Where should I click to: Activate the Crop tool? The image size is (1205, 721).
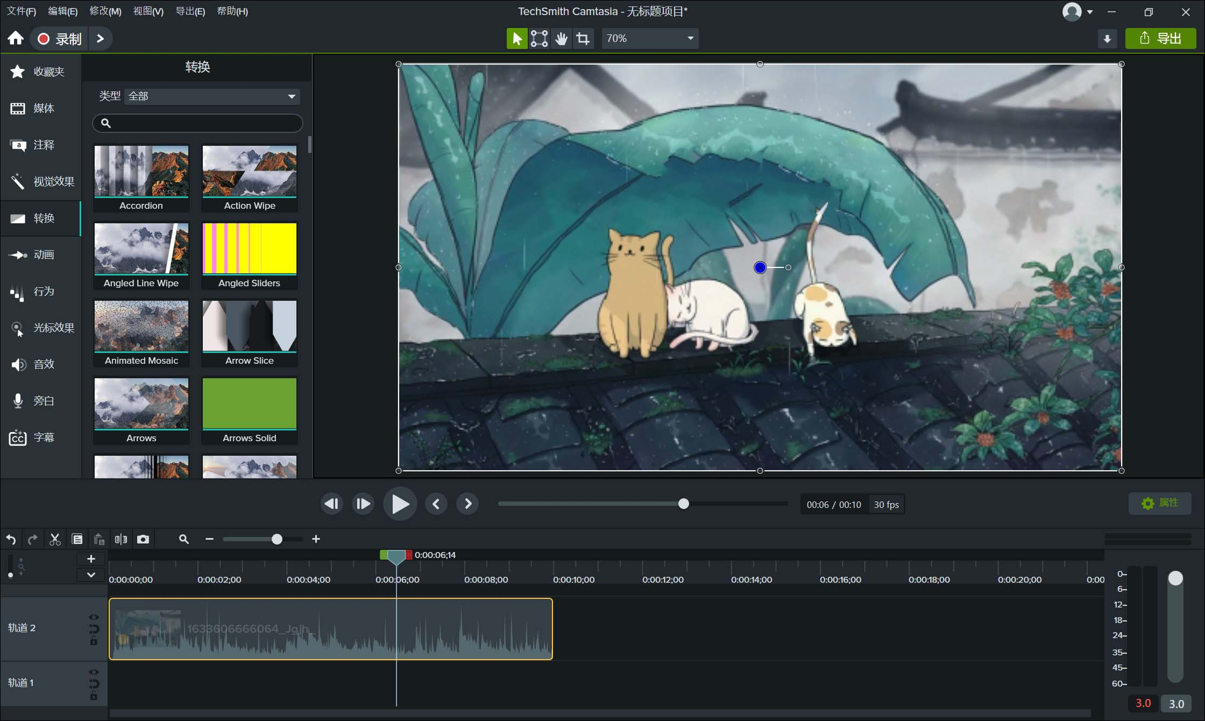(583, 38)
